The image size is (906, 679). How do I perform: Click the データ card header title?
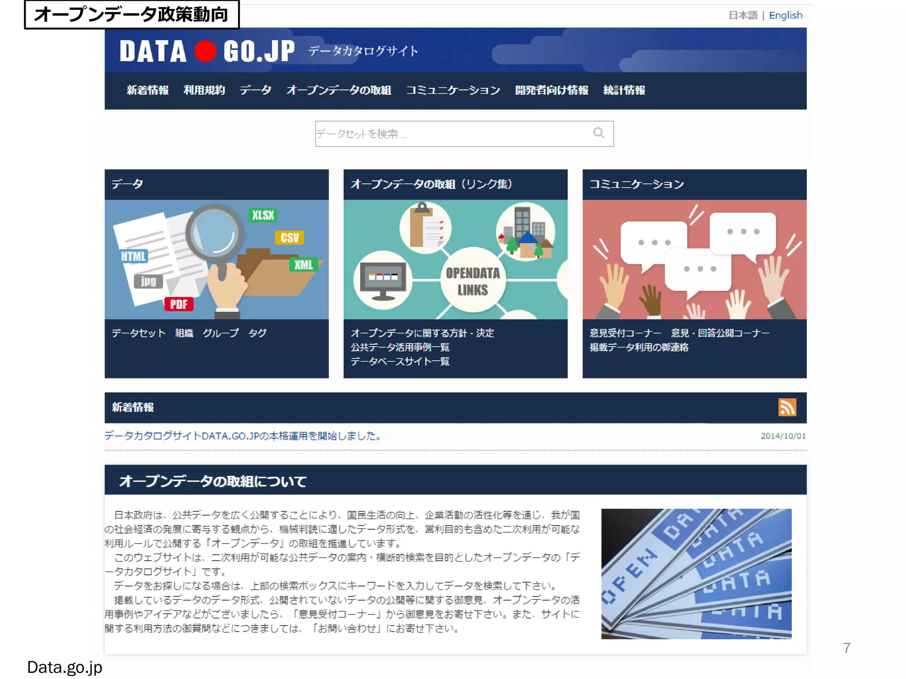pos(127,184)
